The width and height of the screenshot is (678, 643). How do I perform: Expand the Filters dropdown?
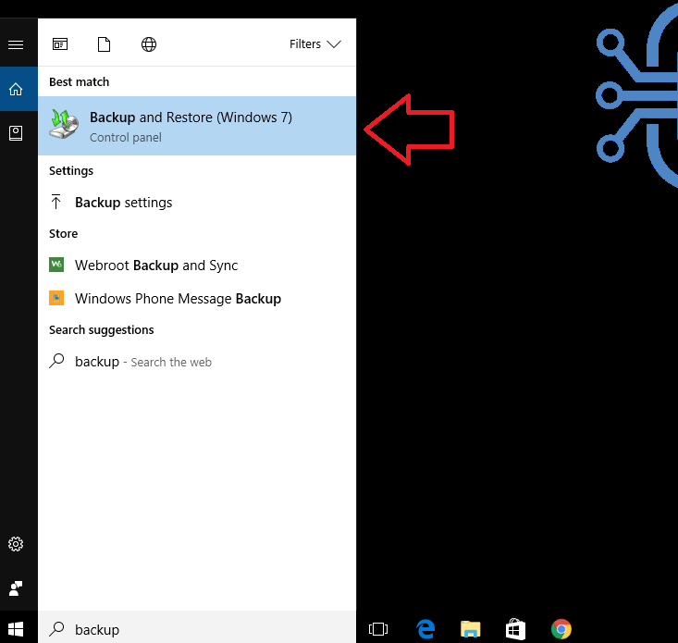pyautogui.click(x=314, y=44)
